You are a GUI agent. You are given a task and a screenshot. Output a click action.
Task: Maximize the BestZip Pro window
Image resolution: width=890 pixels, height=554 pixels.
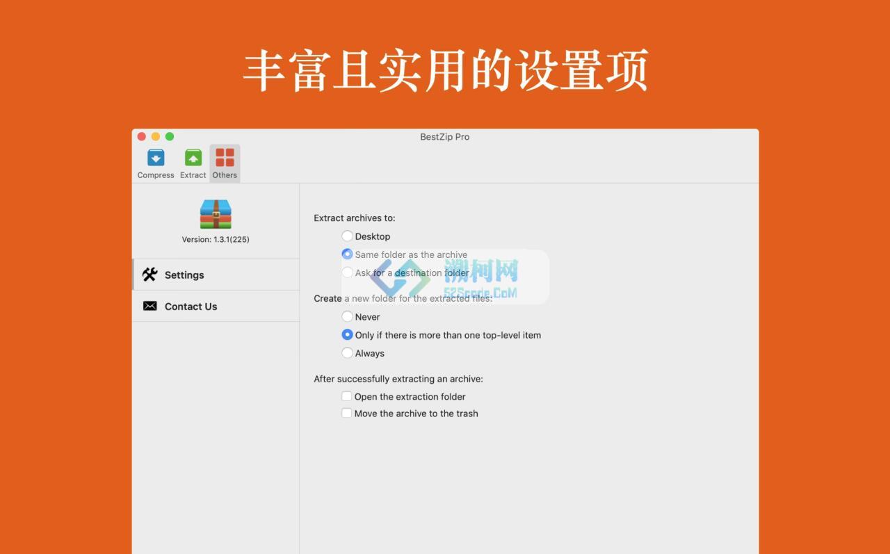click(170, 137)
